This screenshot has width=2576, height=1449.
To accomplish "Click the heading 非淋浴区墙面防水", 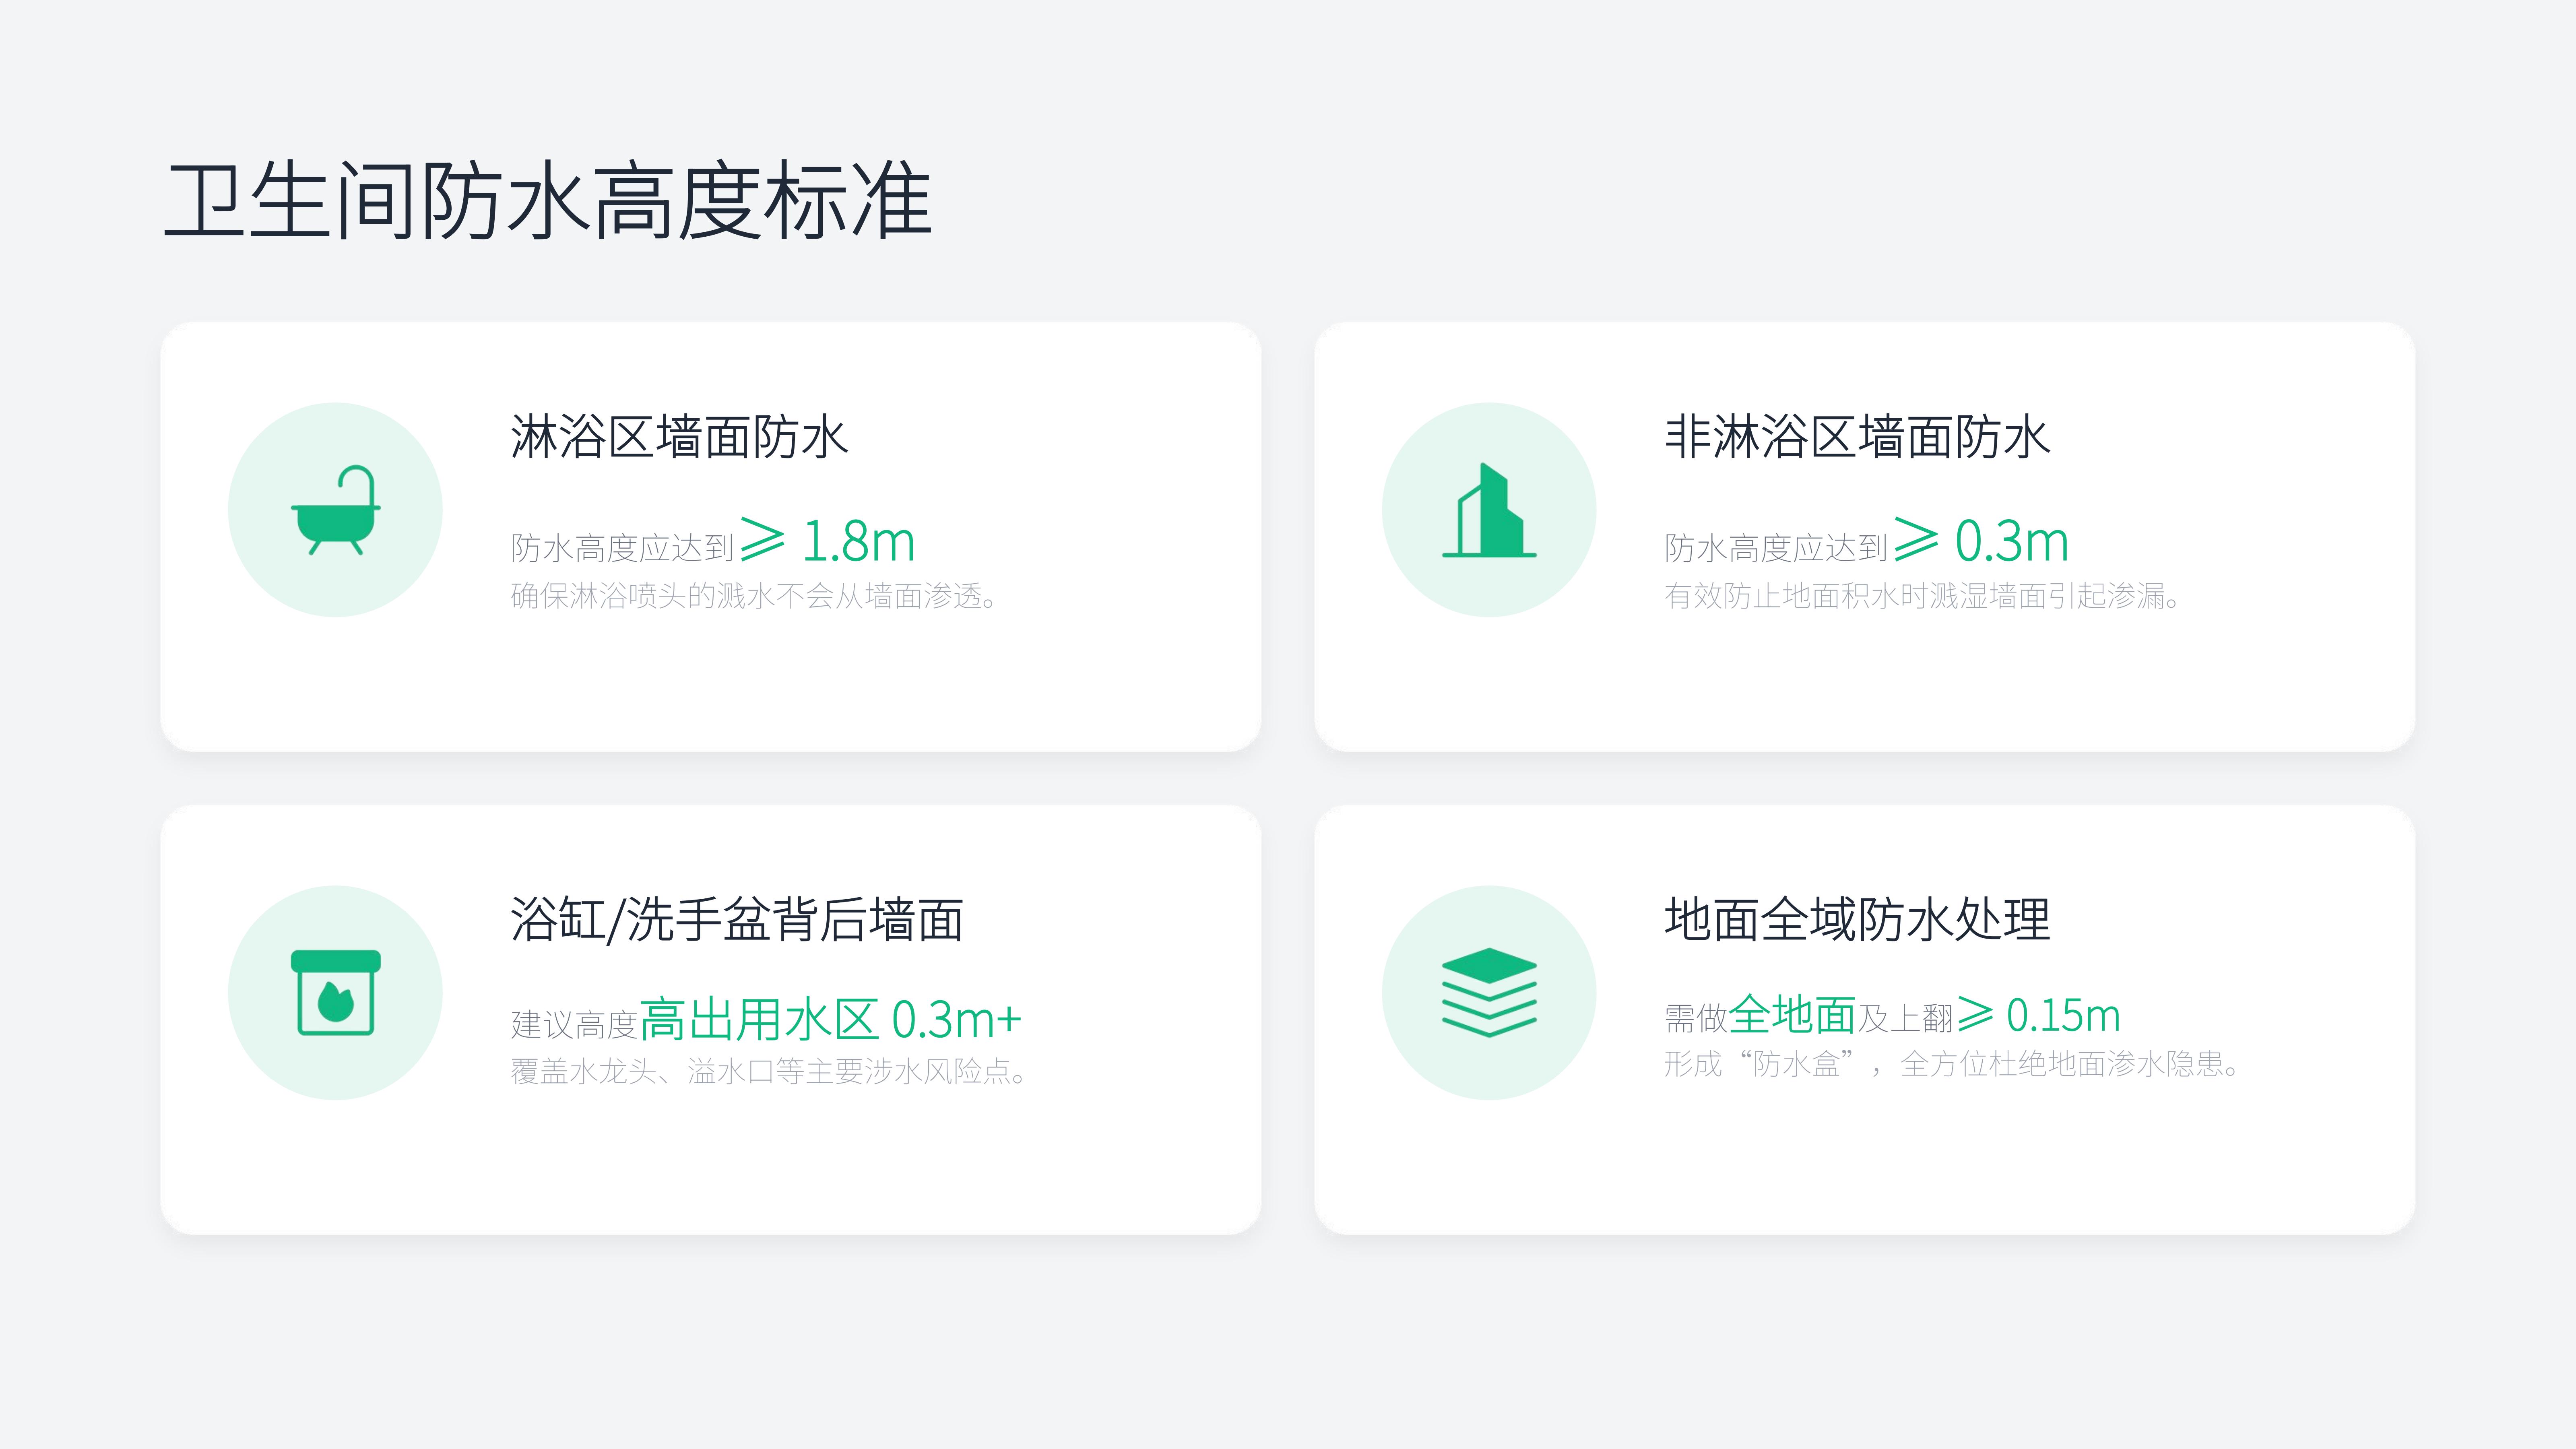I will click(1857, 437).
